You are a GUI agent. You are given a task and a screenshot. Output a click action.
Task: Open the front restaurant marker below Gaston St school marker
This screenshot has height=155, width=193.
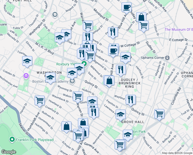(94, 112)
